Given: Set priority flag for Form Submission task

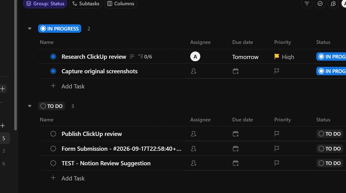Looking at the screenshot, I should click(277, 149).
